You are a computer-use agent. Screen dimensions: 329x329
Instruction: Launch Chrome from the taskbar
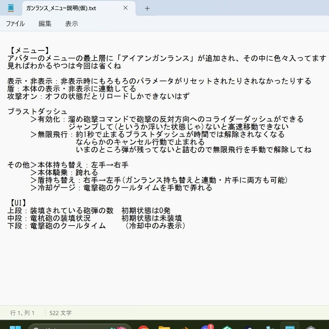[x=142, y=327]
